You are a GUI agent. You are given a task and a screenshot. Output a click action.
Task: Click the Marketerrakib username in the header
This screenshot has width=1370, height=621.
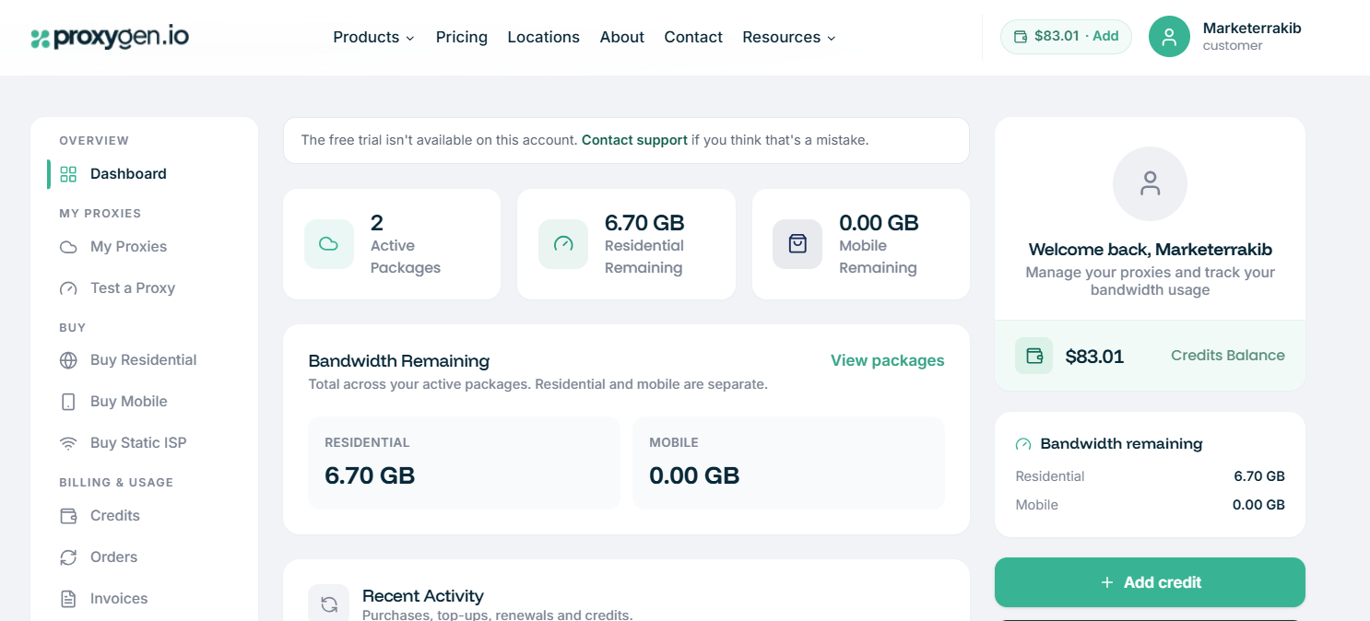tap(1252, 29)
